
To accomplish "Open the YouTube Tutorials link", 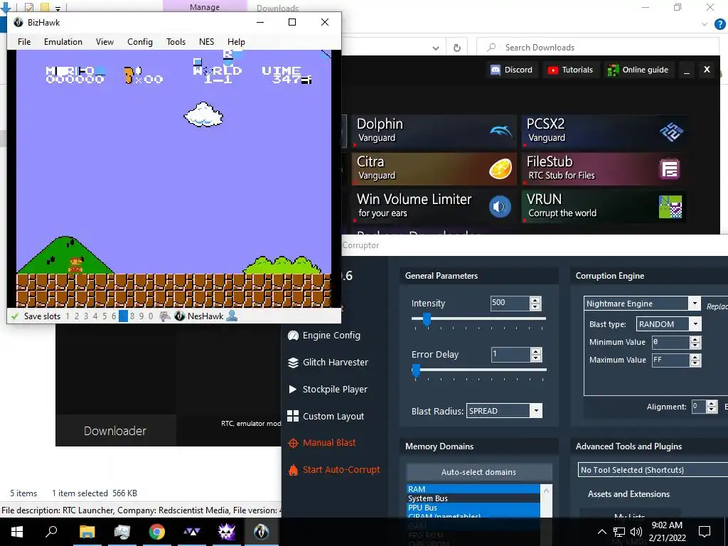I will point(571,70).
